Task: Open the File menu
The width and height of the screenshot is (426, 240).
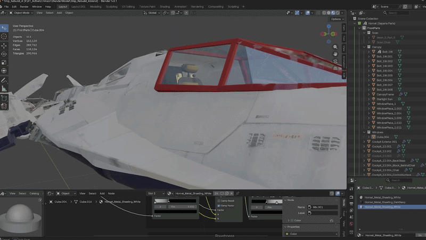Action: tap(6, 6)
